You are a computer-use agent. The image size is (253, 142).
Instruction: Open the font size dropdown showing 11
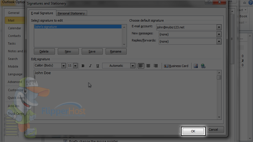click(75, 66)
